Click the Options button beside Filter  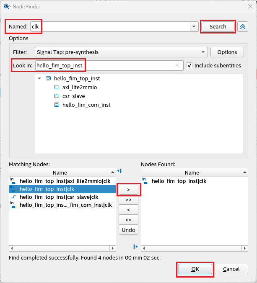pos(227,52)
